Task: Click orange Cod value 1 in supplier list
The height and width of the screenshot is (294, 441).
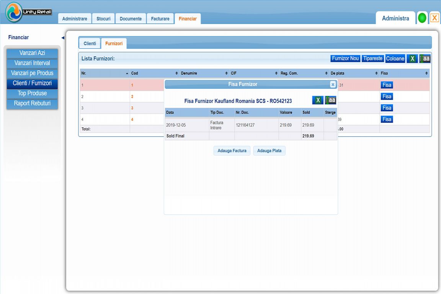Action: click(132, 85)
